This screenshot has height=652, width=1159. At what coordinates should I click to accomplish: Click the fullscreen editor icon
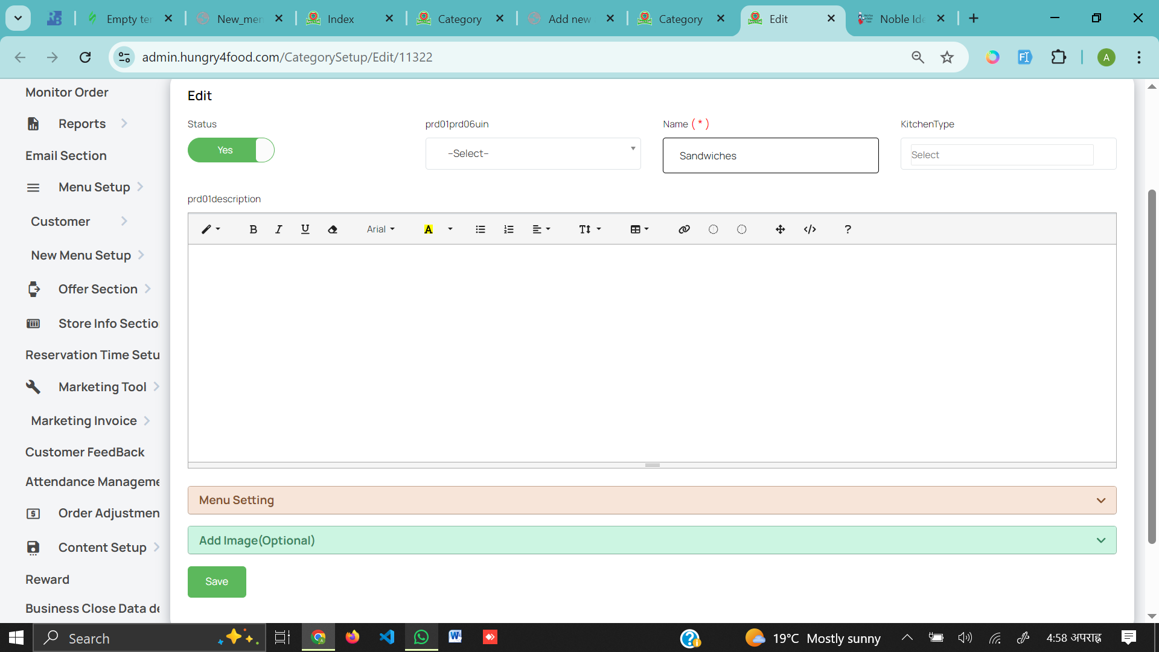[x=780, y=229]
